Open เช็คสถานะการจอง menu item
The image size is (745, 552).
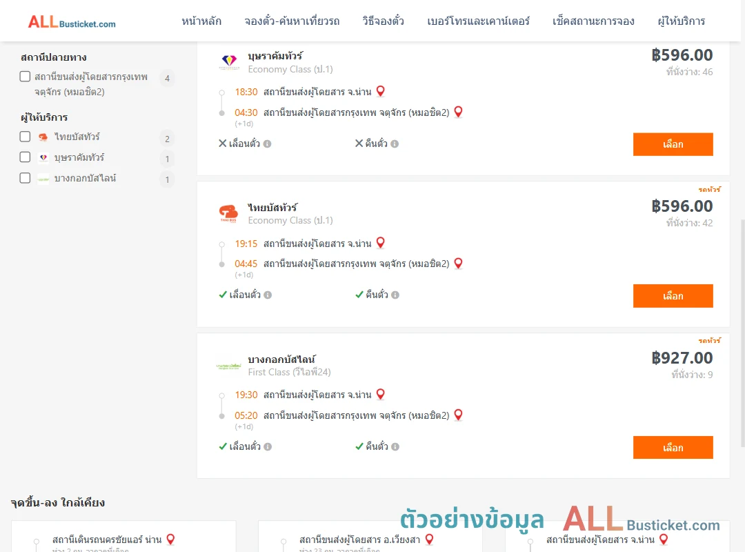[593, 21]
